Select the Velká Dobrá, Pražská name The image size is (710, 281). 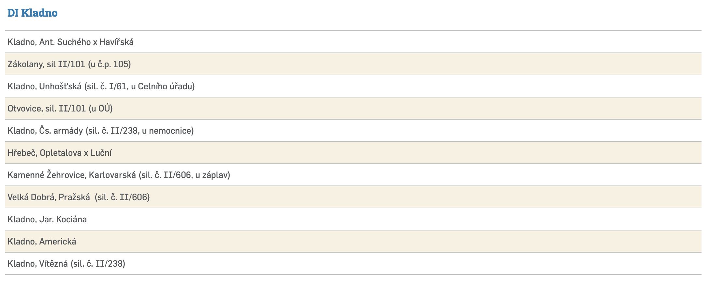point(49,197)
